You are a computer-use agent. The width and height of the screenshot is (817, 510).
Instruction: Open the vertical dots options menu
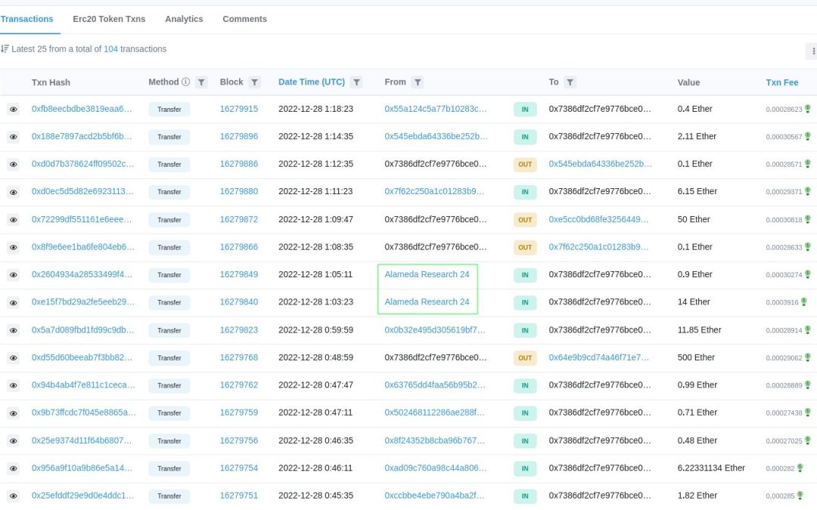point(812,51)
